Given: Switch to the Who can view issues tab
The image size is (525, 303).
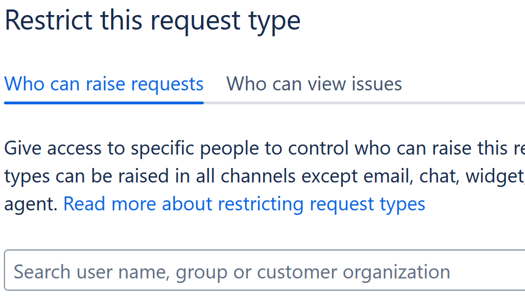Looking at the screenshot, I should (314, 84).
